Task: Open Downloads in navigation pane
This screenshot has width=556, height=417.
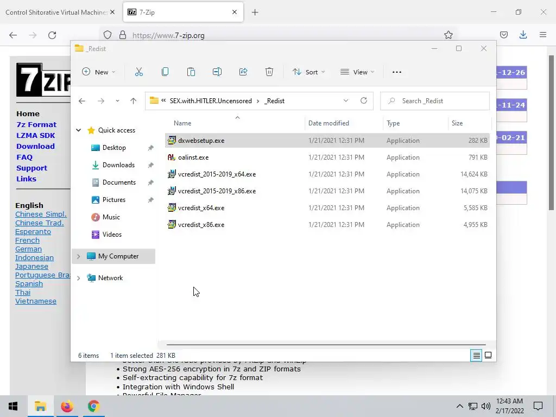Action: (x=118, y=165)
